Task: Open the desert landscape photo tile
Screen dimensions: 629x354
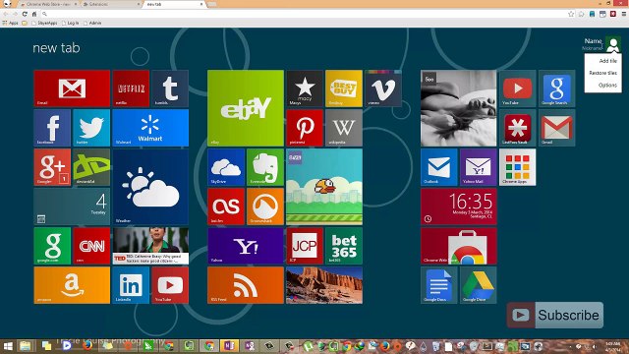Action: tap(324, 285)
